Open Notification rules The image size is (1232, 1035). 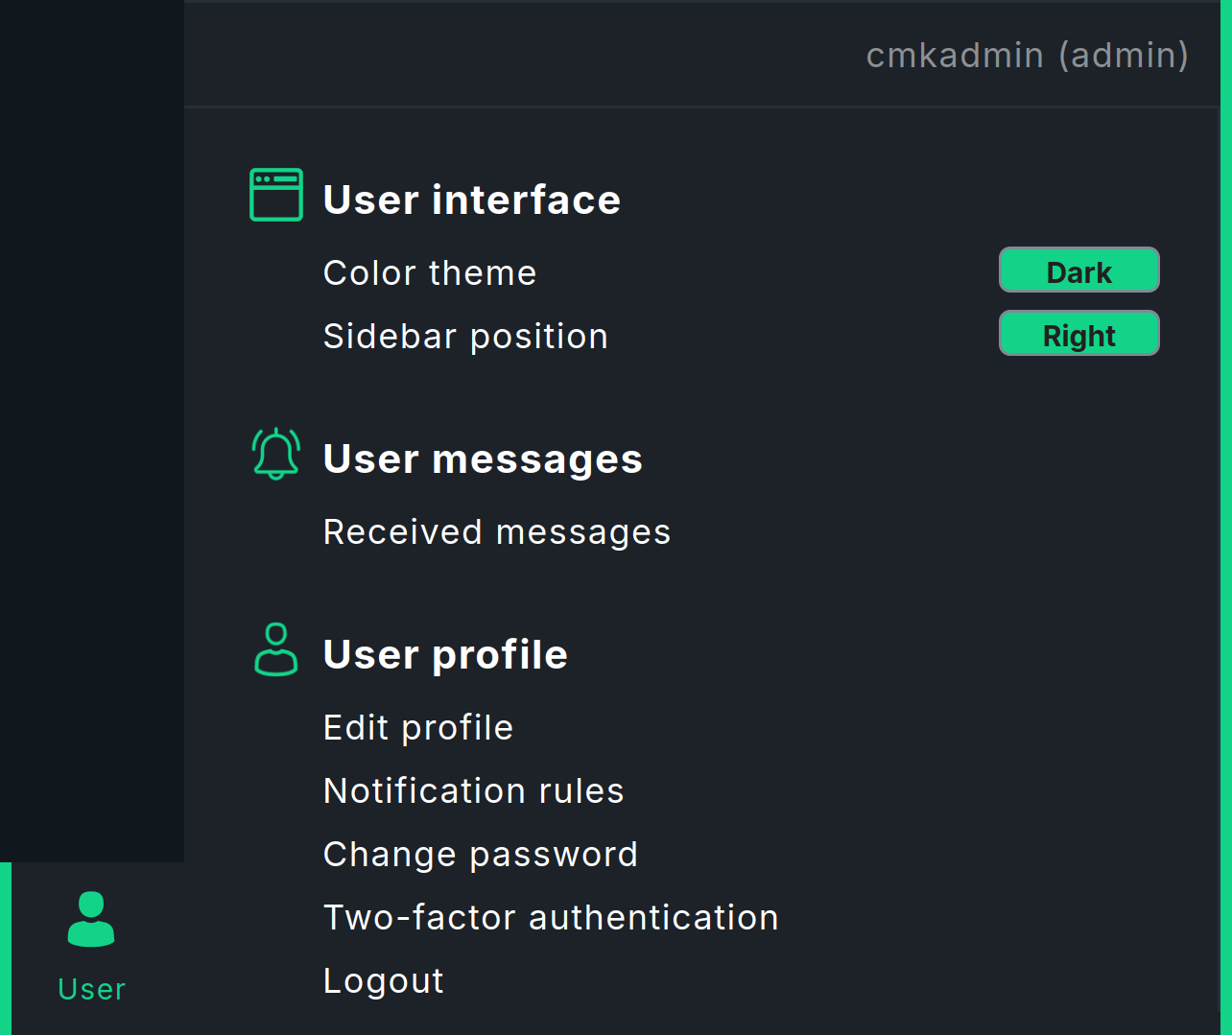click(473, 790)
